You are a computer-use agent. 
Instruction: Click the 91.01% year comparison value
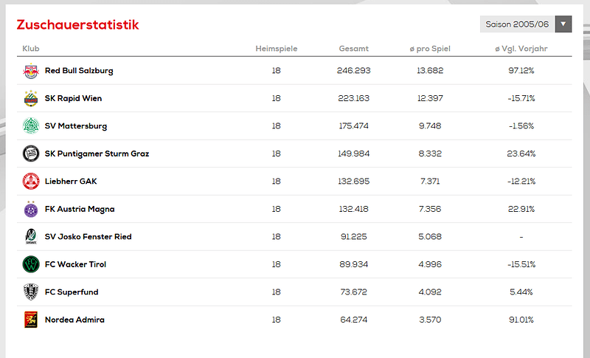click(x=521, y=320)
